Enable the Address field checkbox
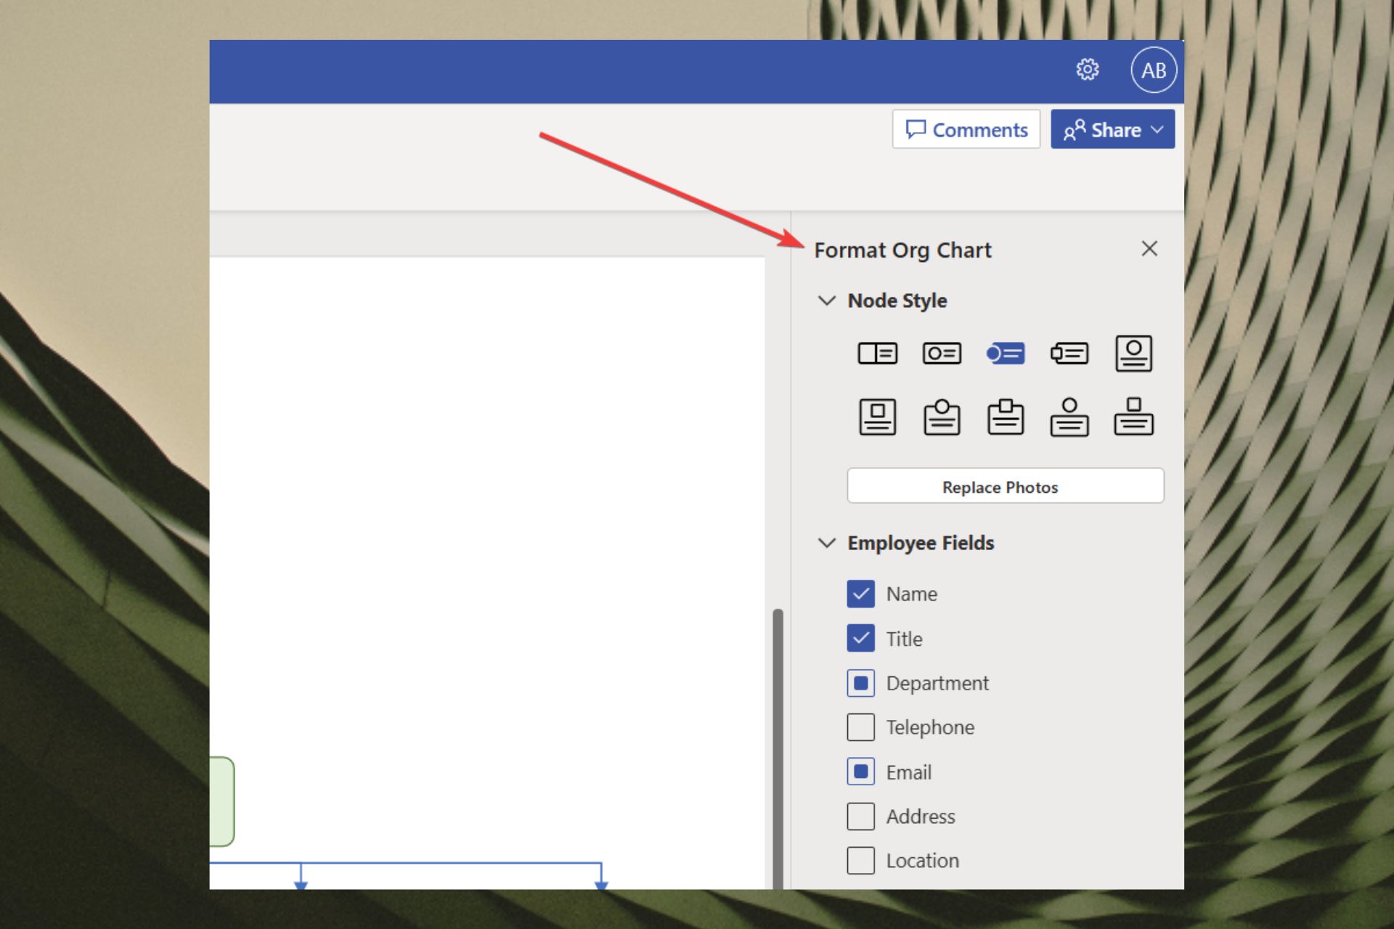This screenshot has width=1394, height=929. 860,817
